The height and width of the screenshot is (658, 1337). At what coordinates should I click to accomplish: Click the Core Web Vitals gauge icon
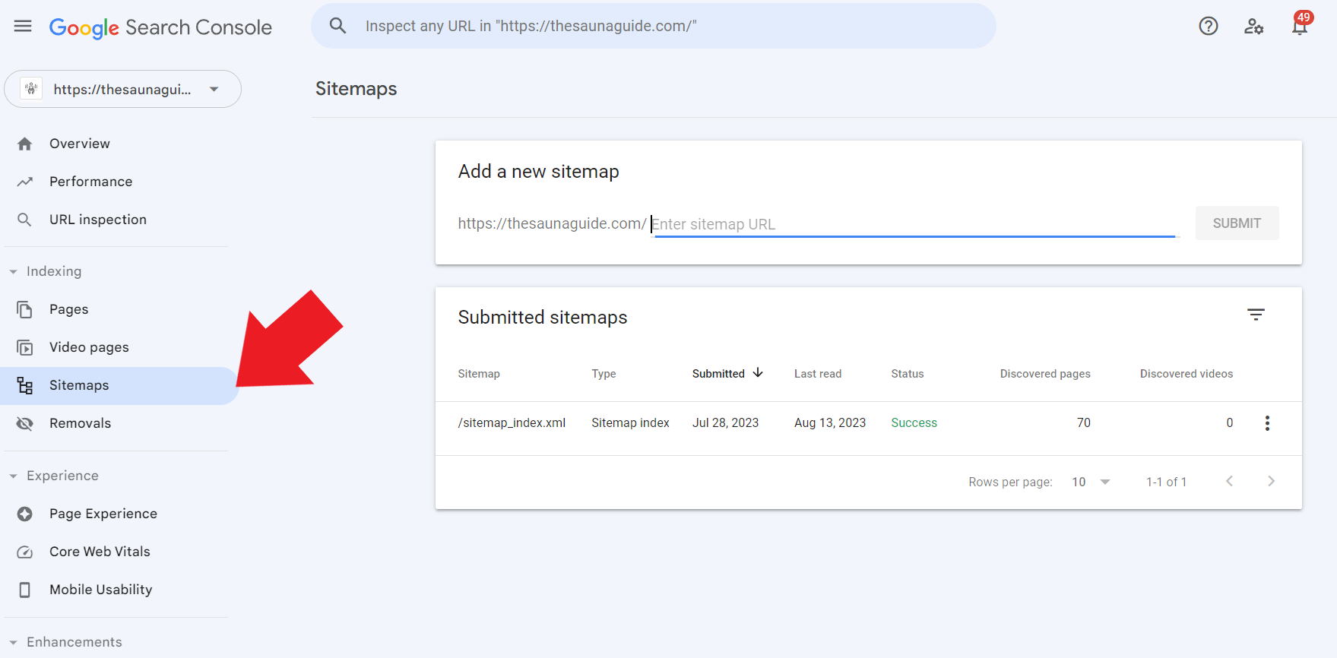[25, 552]
